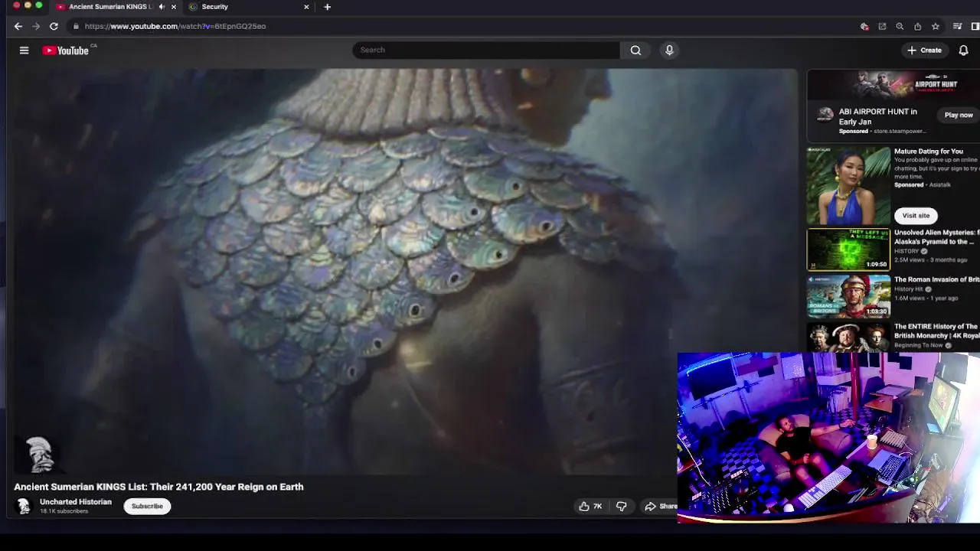The height and width of the screenshot is (551, 980).
Task: Bookmark this page with star icon
Action: (936, 26)
